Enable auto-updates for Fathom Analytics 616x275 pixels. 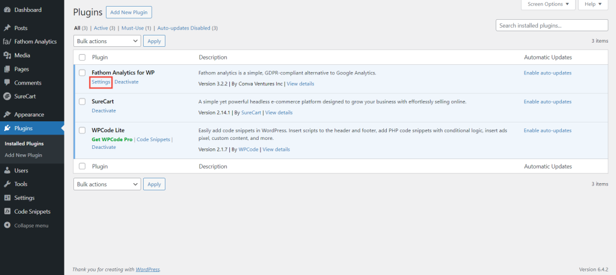pos(547,73)
